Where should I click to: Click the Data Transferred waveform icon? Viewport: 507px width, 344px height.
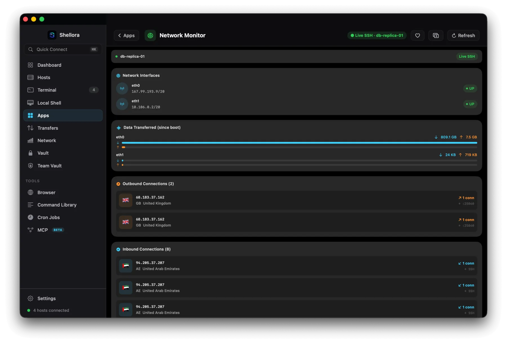(119, 128)
